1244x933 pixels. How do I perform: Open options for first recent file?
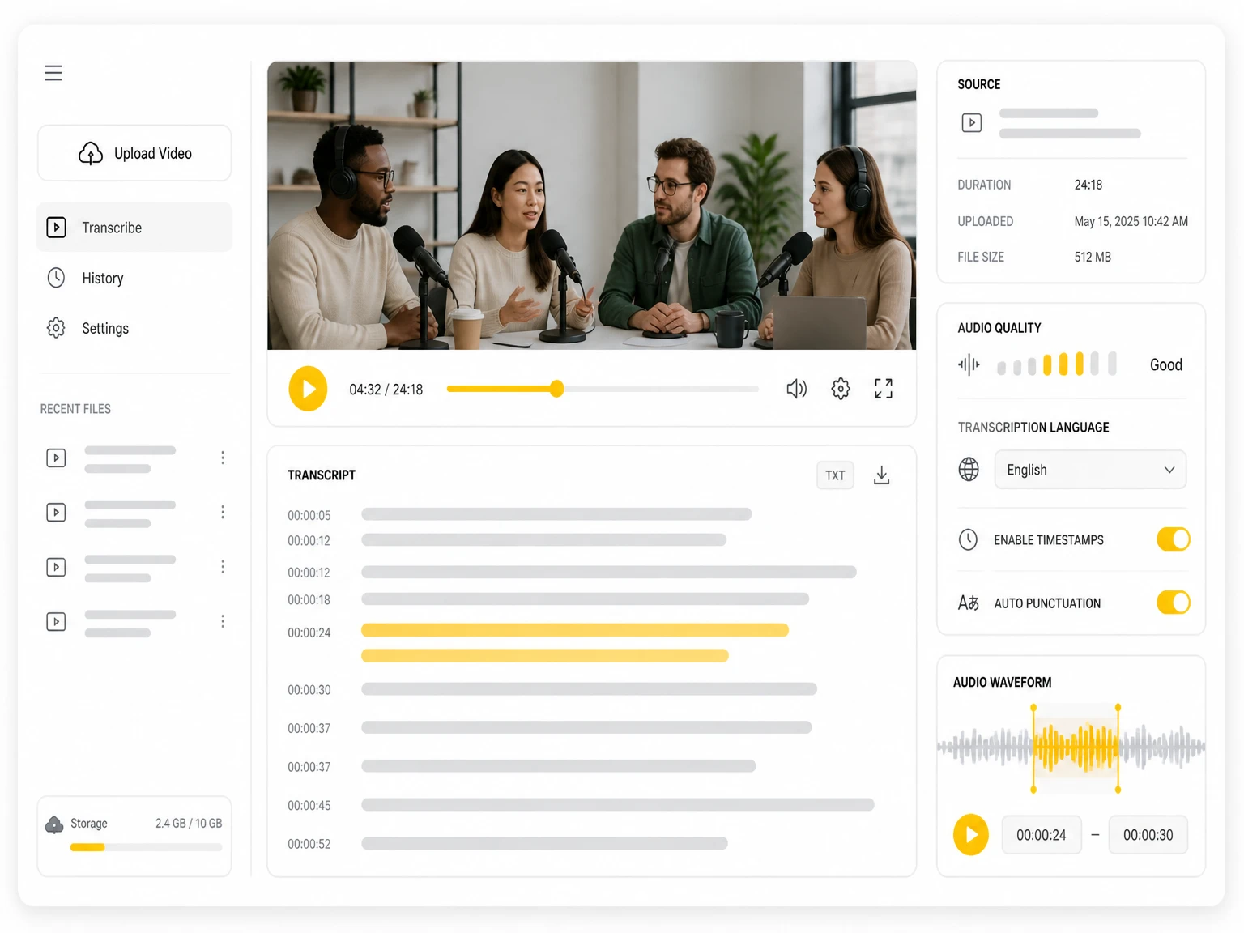(x=223, y=458)
